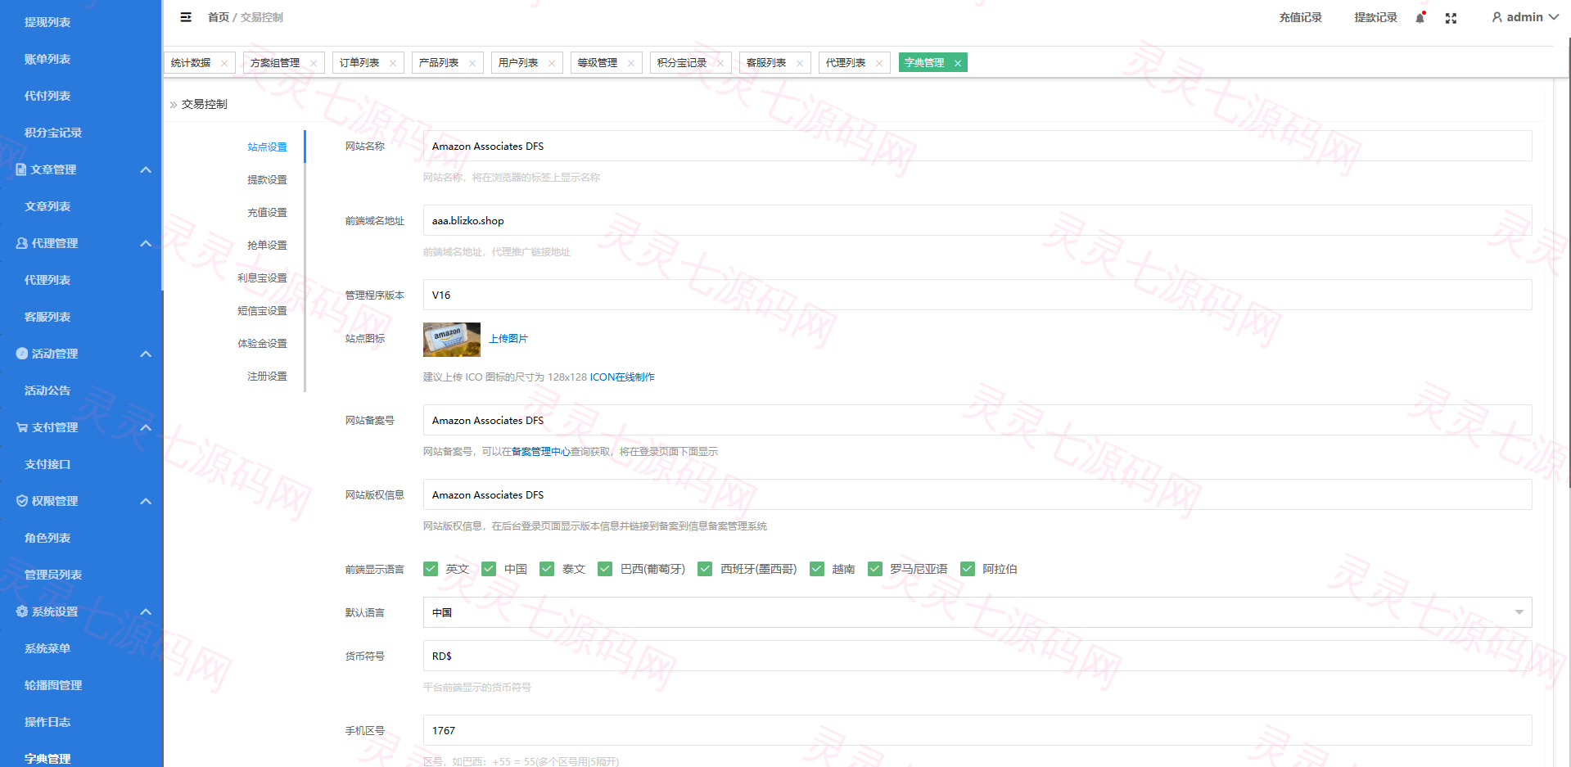1571x767 pixels.
Task: Click the amazon site icon thumbnail
Action: [452, 340]
